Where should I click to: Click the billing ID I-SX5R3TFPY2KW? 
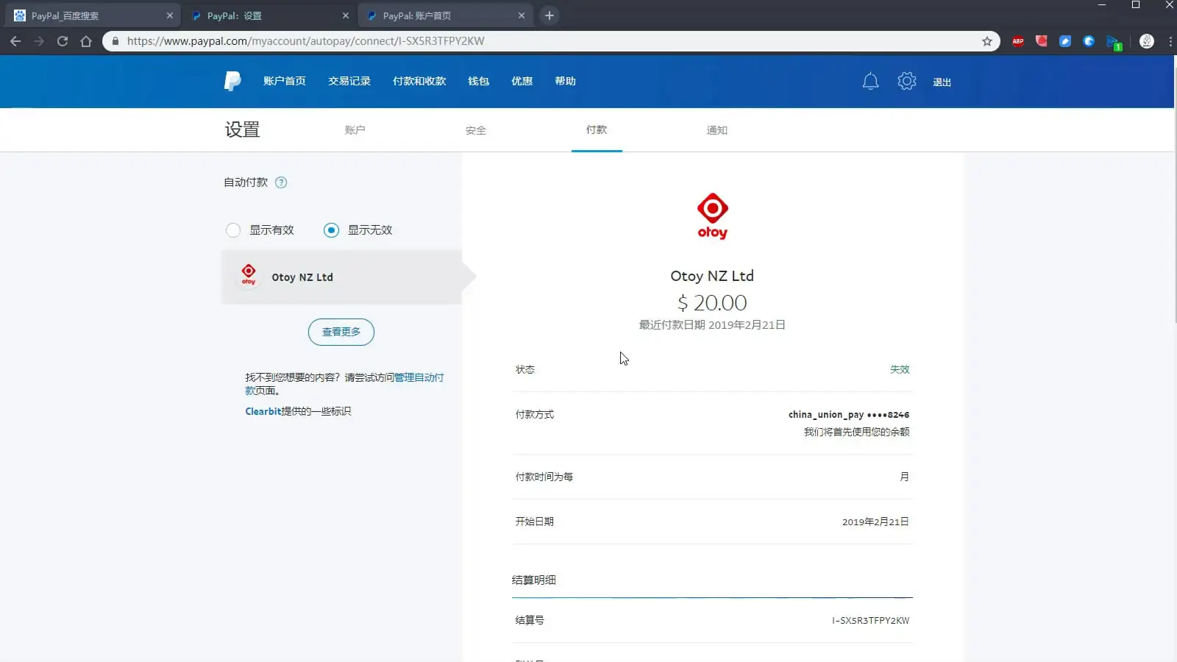point(870,621)
